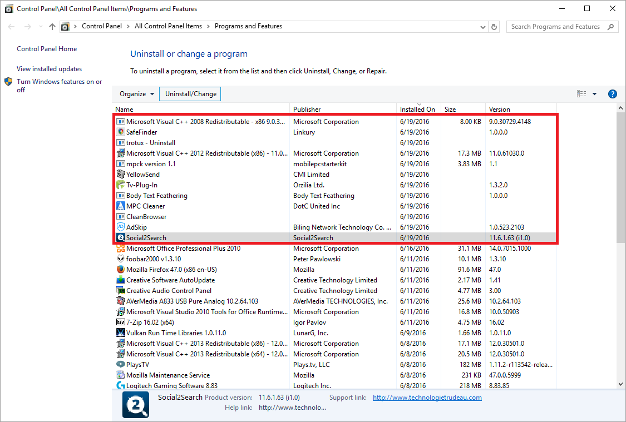Open the technologietrudeau.com support link
This screenshot has width=626, height=422.
[427, 398]
